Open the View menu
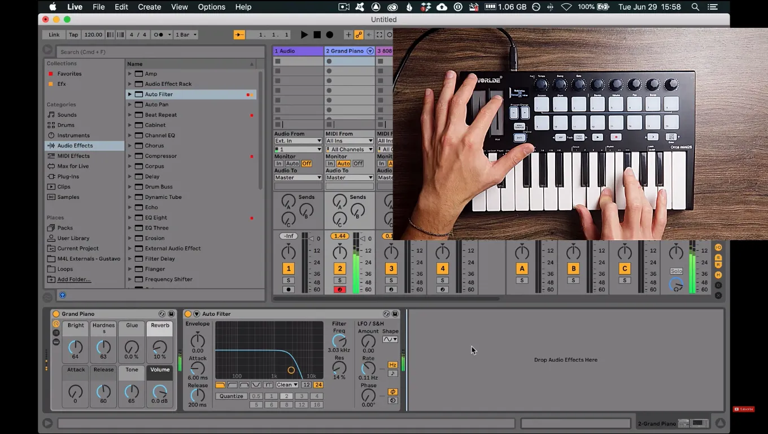 tap(179, 7)
